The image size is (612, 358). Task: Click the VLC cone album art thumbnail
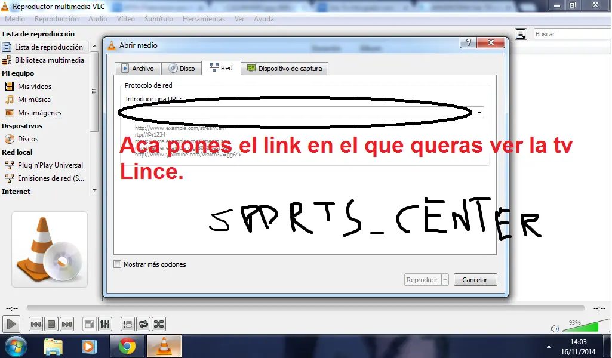(x=50, y=249)
